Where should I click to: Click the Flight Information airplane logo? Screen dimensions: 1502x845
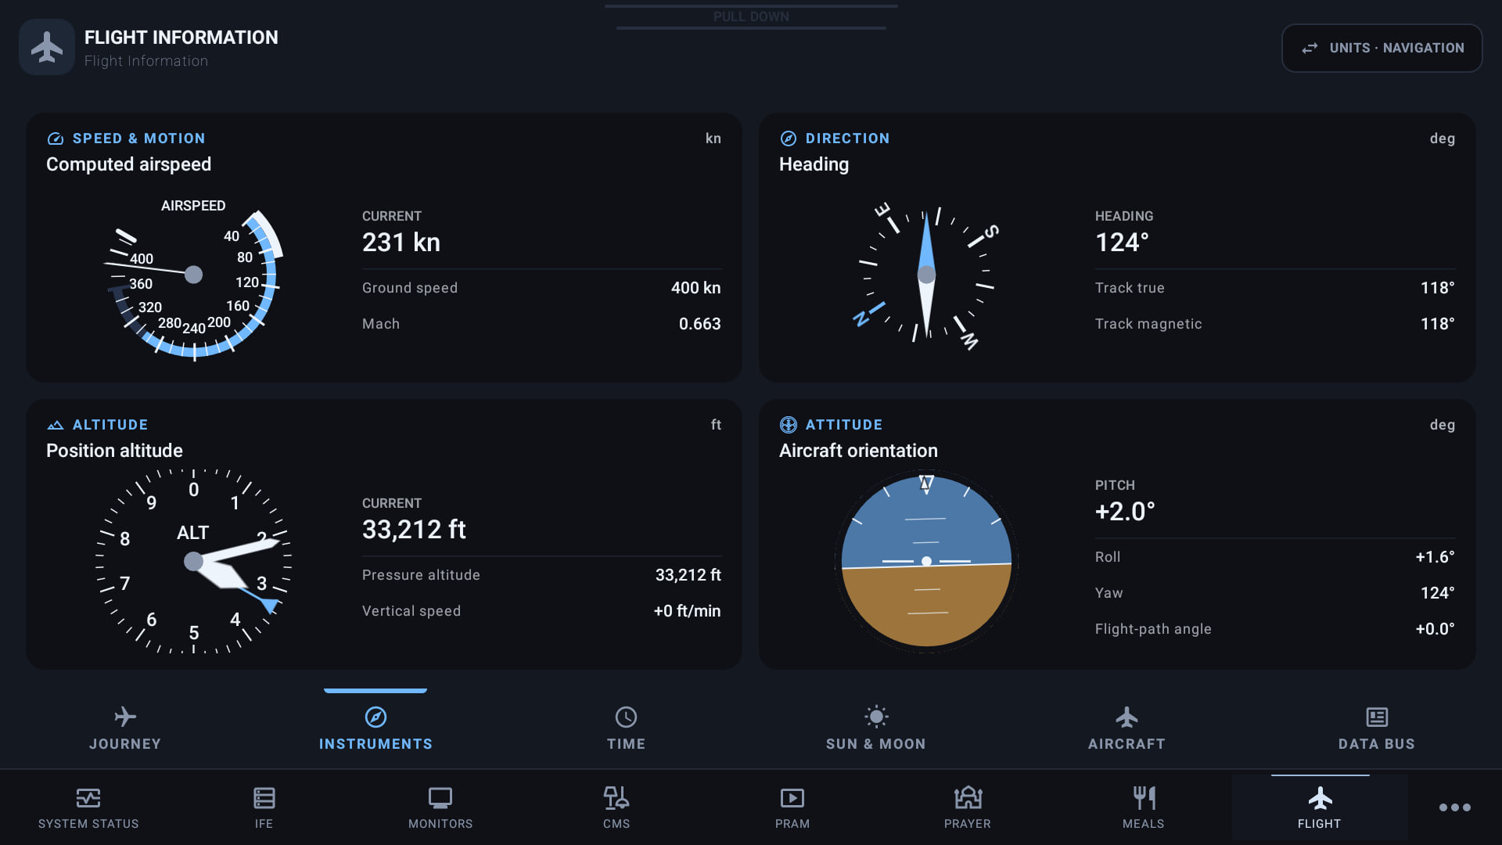(x=47, y=47)
